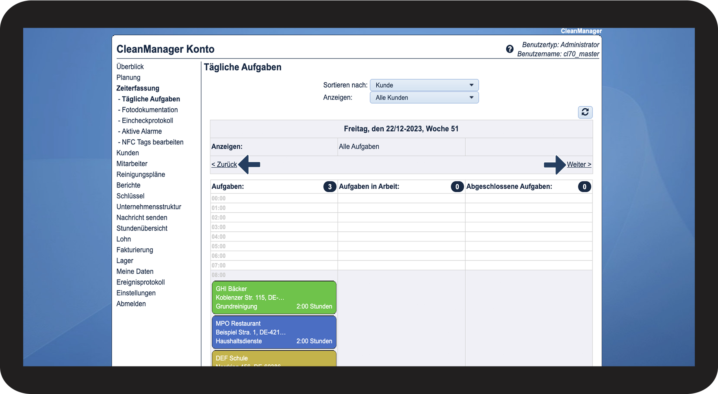
Task: Select Abmelden to log out
Action: 131,304
